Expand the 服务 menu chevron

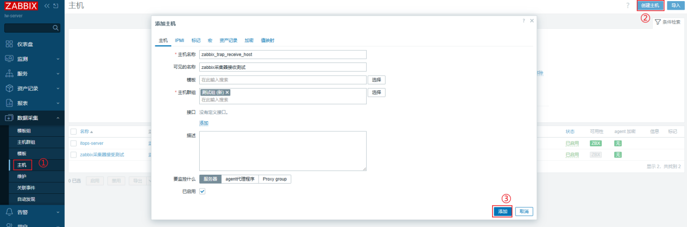(x=58, y=74)
